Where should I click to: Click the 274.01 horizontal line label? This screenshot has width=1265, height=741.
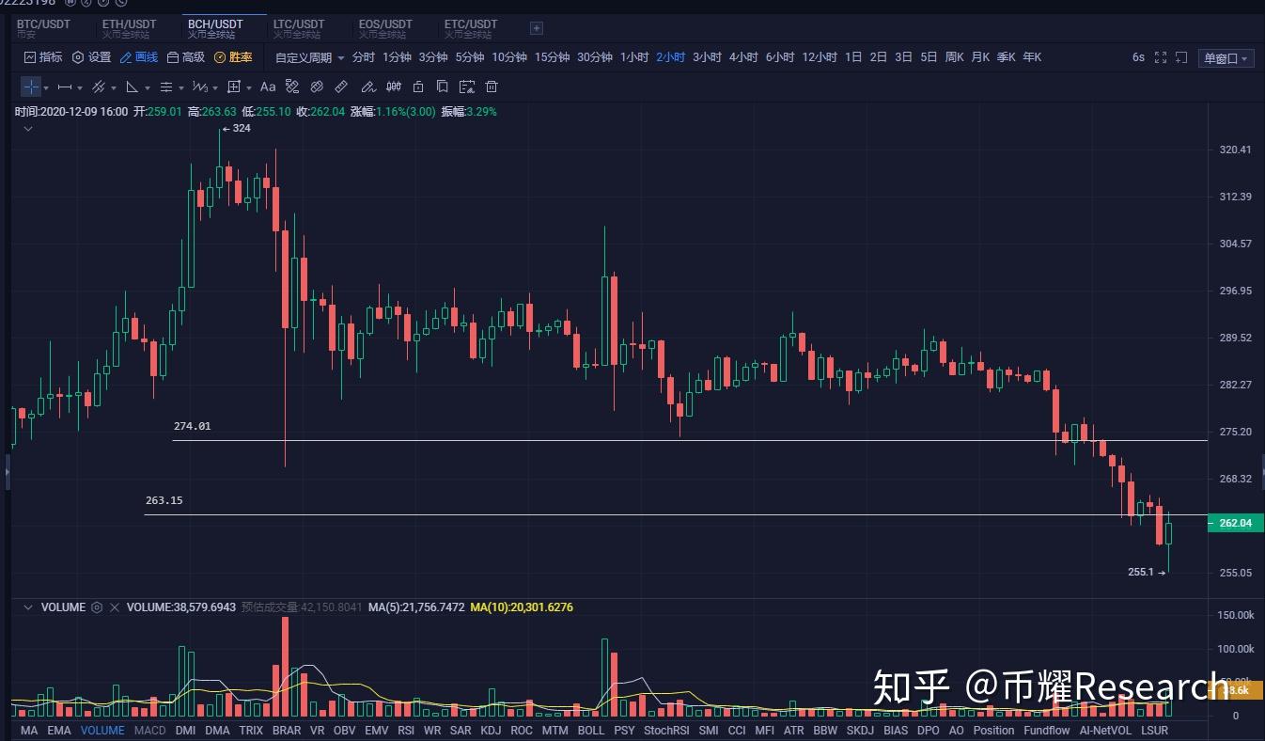[x=193, y=426]
